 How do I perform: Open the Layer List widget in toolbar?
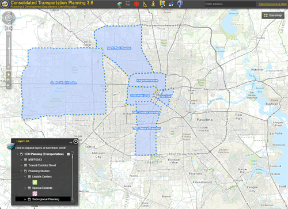120,4
